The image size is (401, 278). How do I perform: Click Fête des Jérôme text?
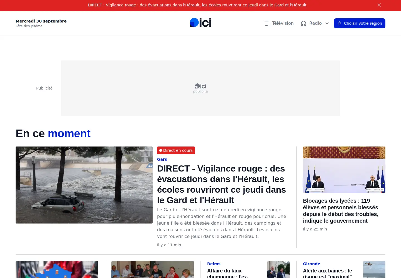pyautogui.click(x=29, y=26)
